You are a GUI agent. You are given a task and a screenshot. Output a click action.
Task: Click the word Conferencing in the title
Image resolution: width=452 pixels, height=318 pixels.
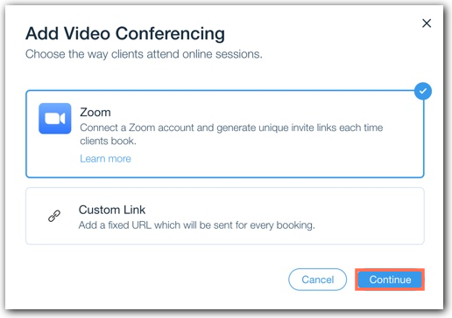[170, 33]
